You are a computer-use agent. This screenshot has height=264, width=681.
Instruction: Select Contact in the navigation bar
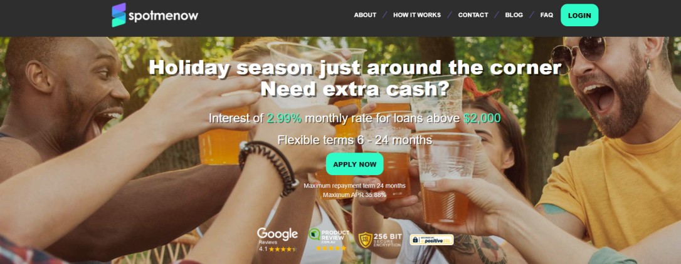coord(473,15)
